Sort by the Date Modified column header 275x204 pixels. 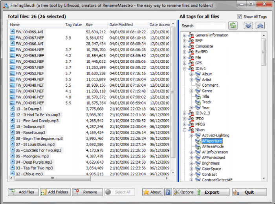coord(127,25)
